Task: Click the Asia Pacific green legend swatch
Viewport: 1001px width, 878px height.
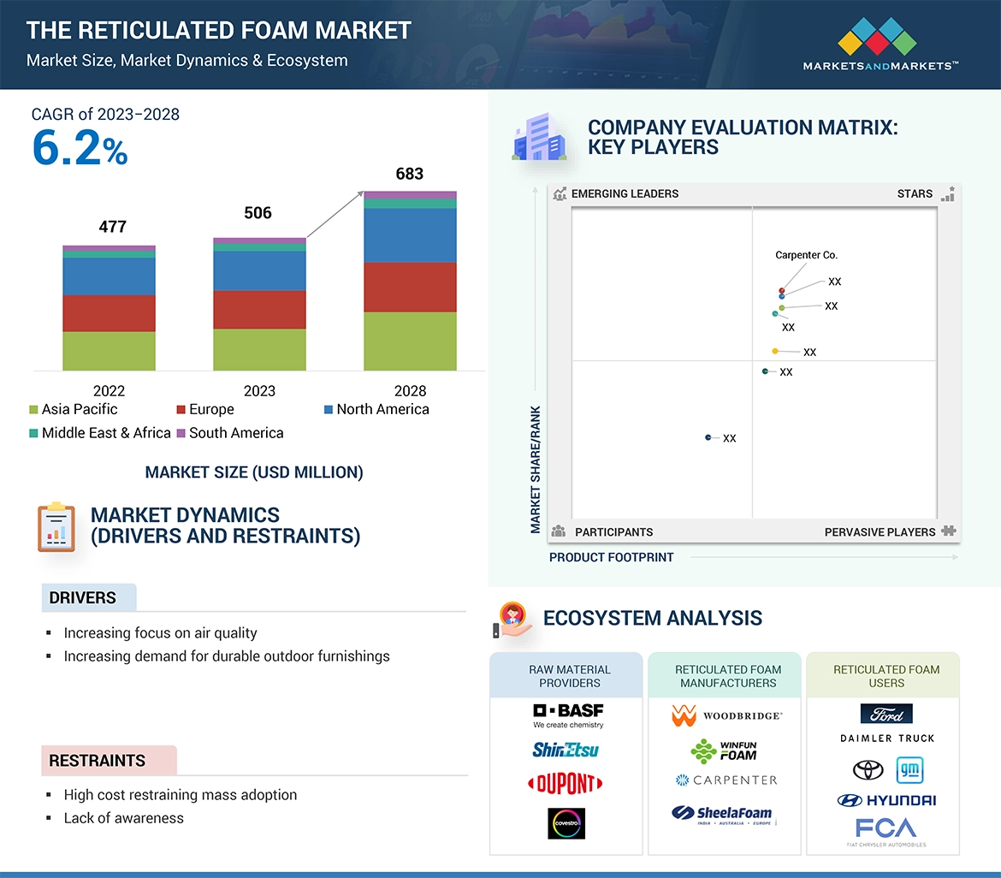Action: click(33, 410)
